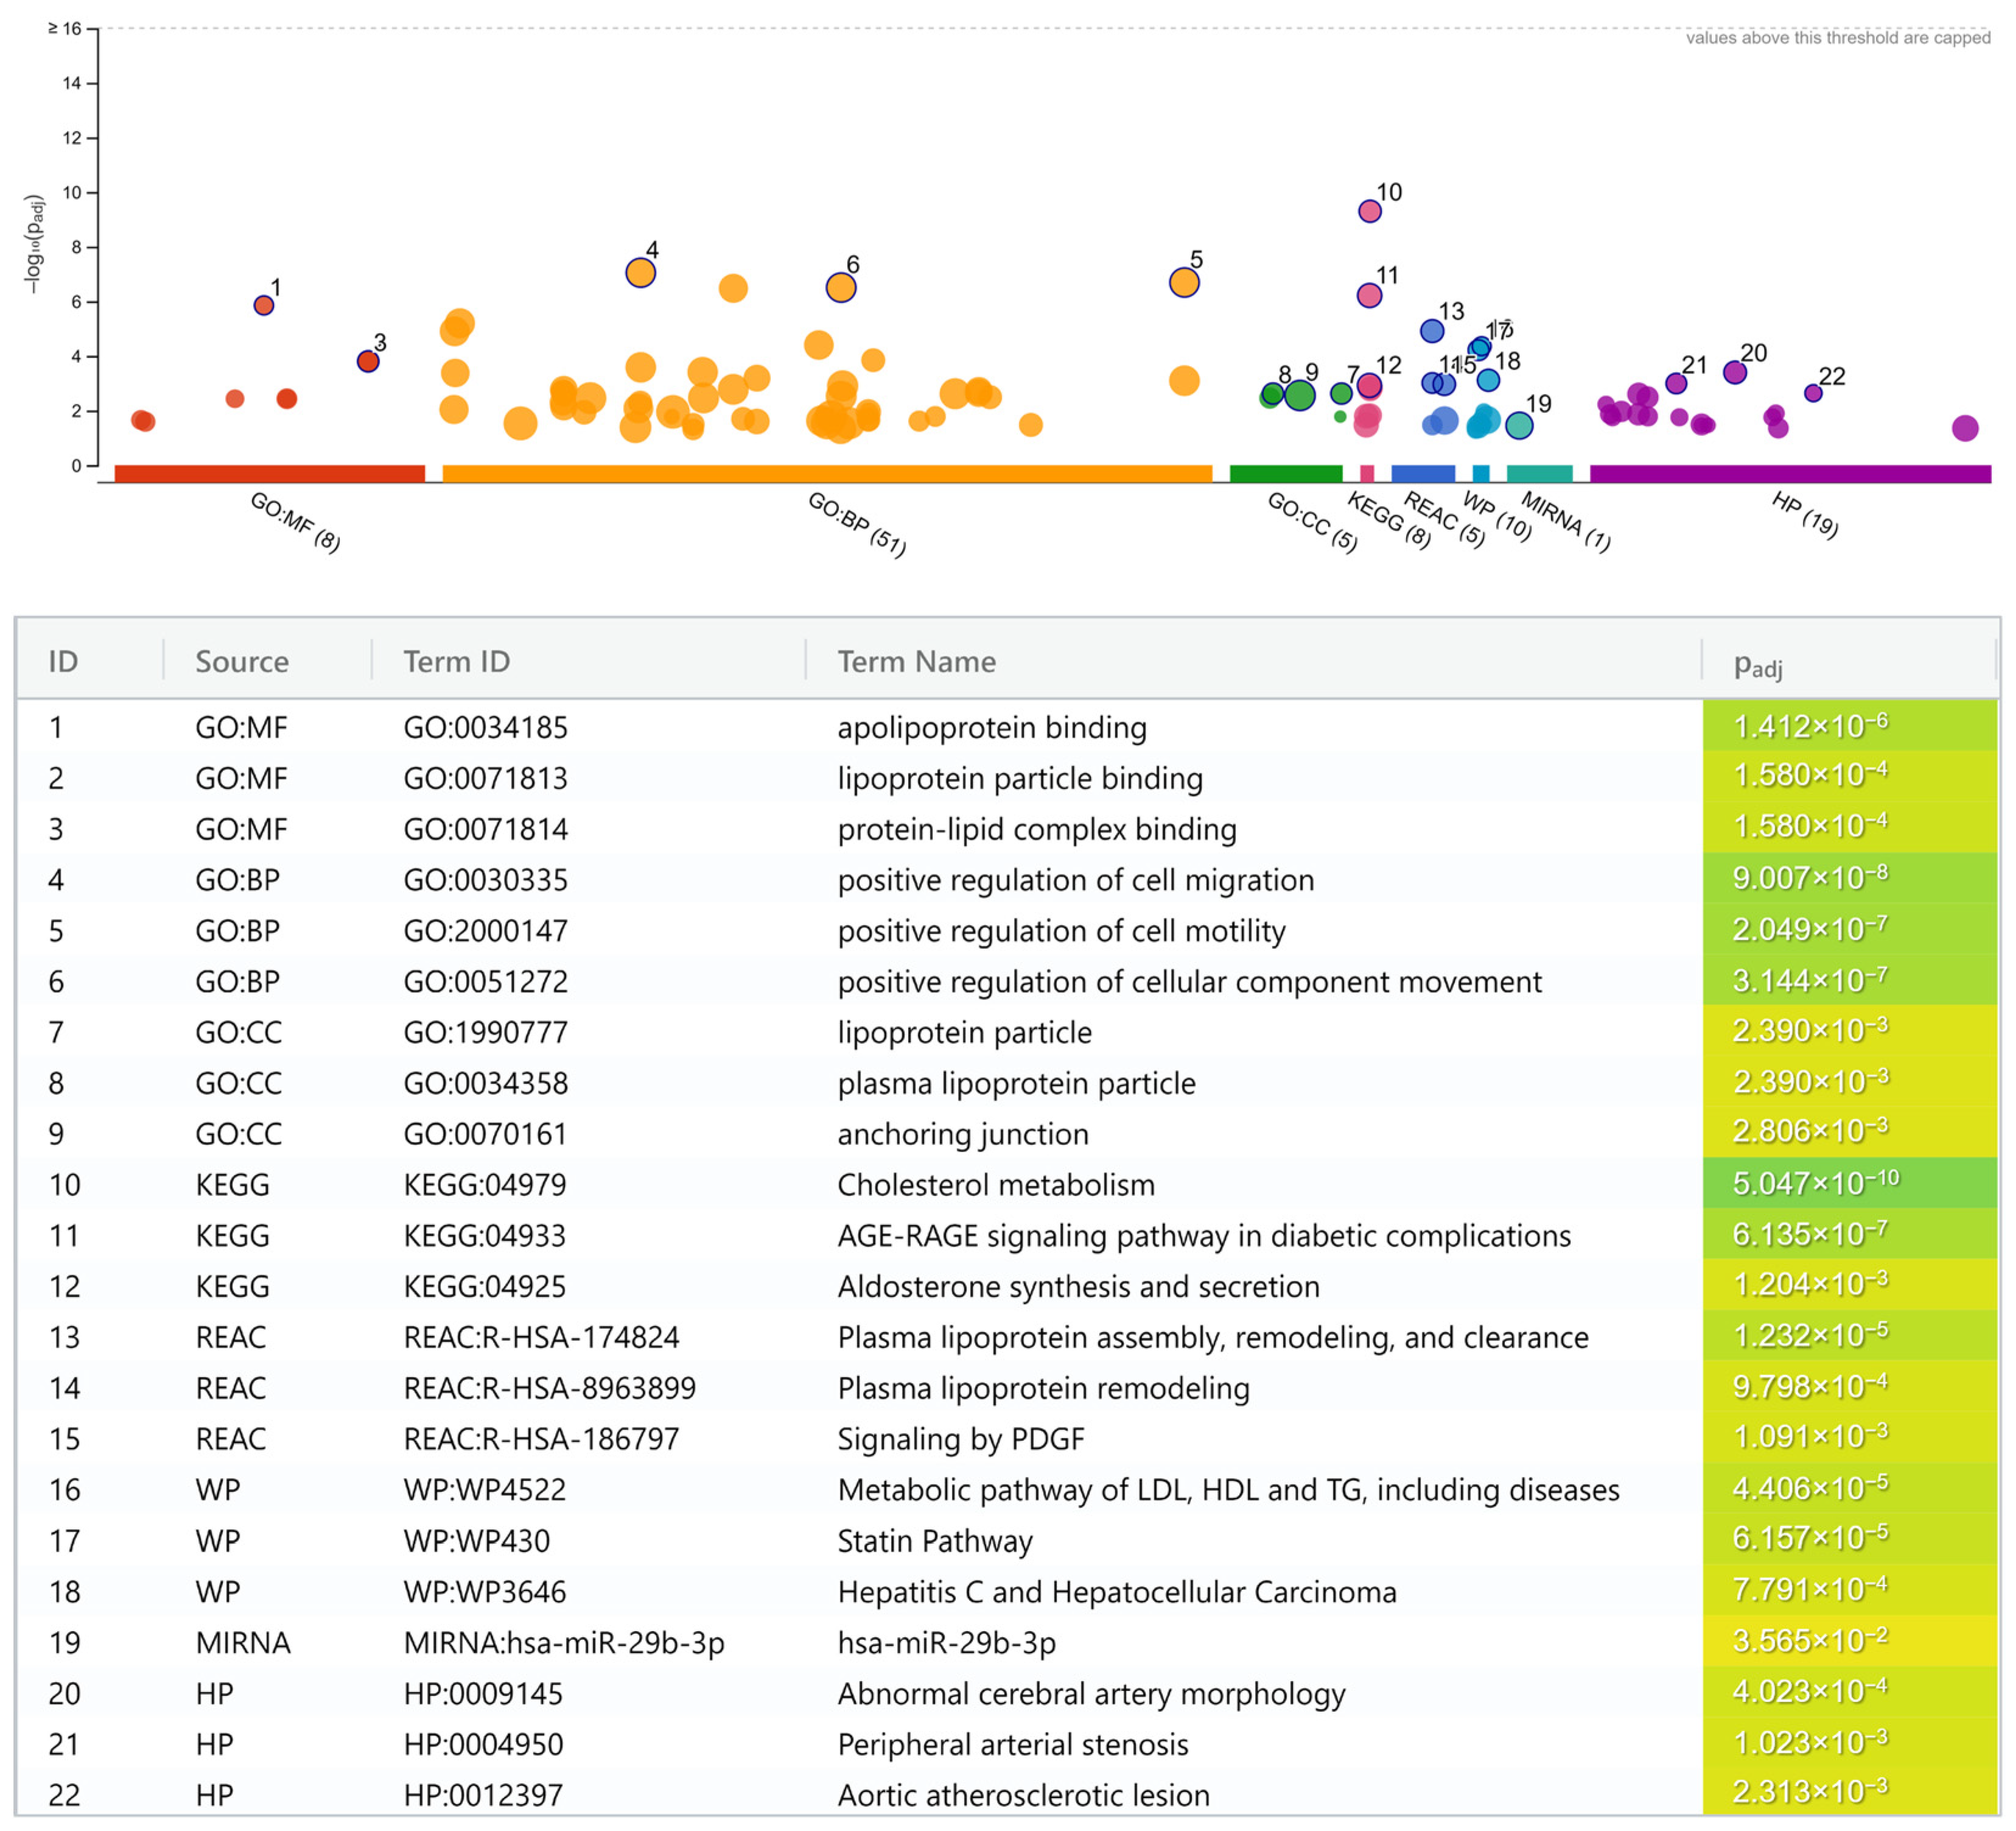Select Statin Pathway row
2016x1831 pixels.
point(934,1541)
